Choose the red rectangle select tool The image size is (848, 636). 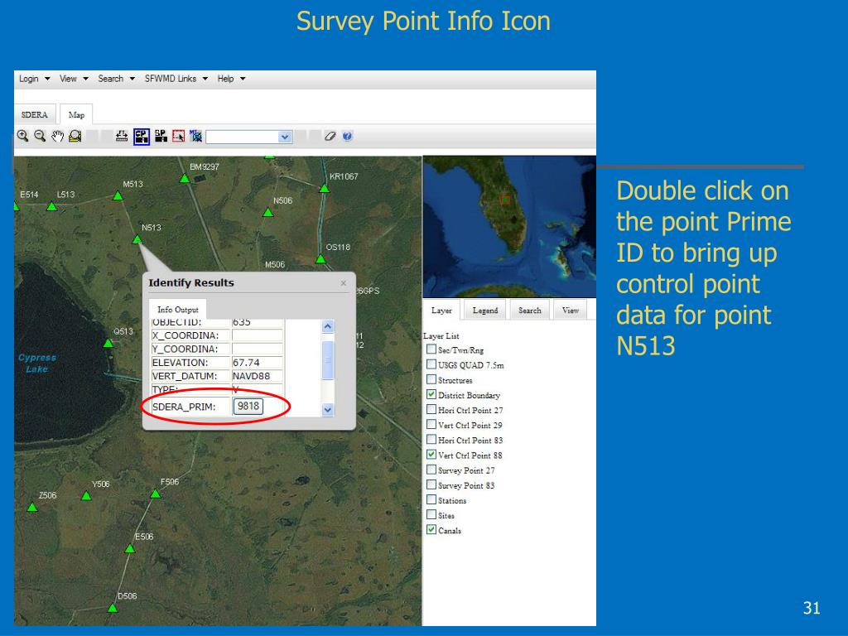[x=179, y=136]
